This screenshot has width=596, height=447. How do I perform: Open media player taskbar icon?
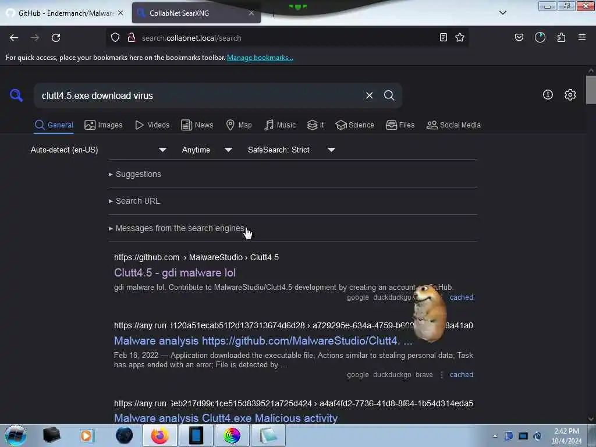[x=86, y=435]
